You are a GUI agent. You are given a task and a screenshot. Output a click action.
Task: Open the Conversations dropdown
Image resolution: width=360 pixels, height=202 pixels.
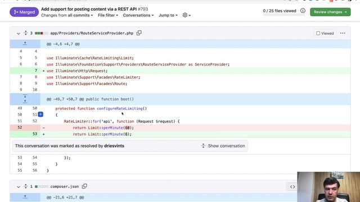pyautogui.click(x=138, y=15)
